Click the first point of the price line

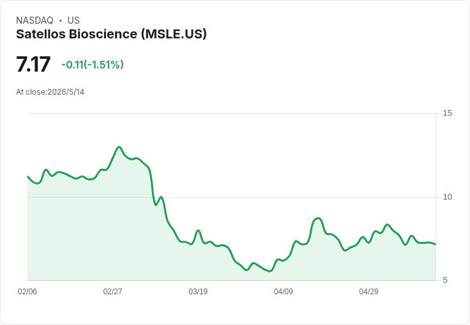point(28,177)
